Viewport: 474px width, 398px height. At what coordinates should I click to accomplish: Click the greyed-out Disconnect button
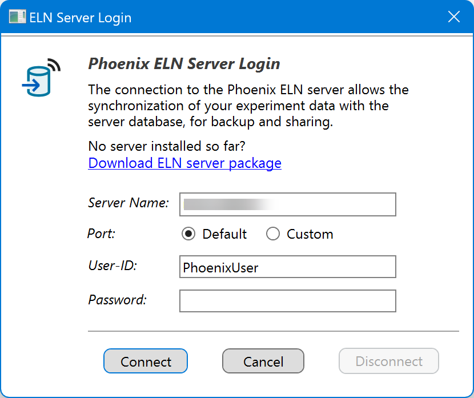[388, 361]
